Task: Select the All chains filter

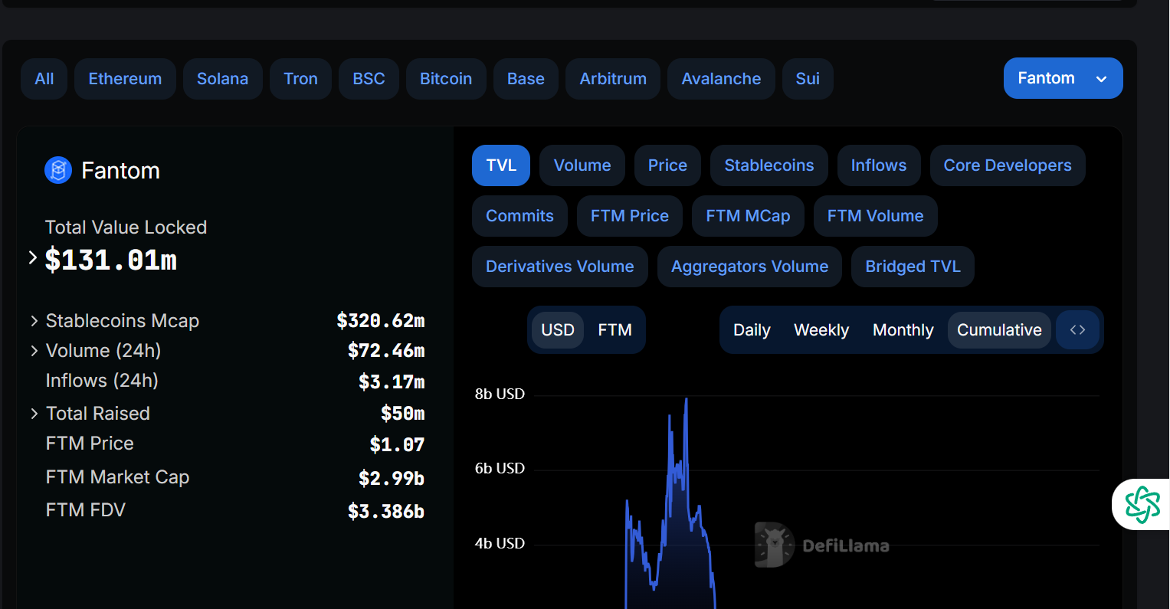Action: click(x=44, y=79)
